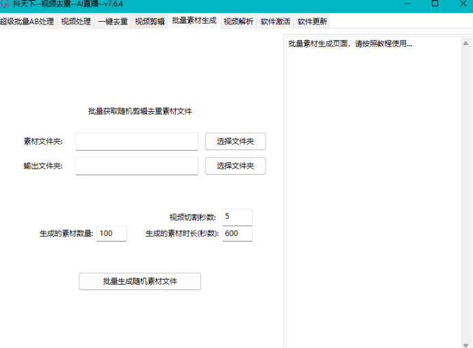Minimize the 抖天下 window
473x348 pixels.
pos(407,3)
